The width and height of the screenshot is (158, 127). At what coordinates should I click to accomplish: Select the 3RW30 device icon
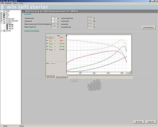click(x=7, y=27)
